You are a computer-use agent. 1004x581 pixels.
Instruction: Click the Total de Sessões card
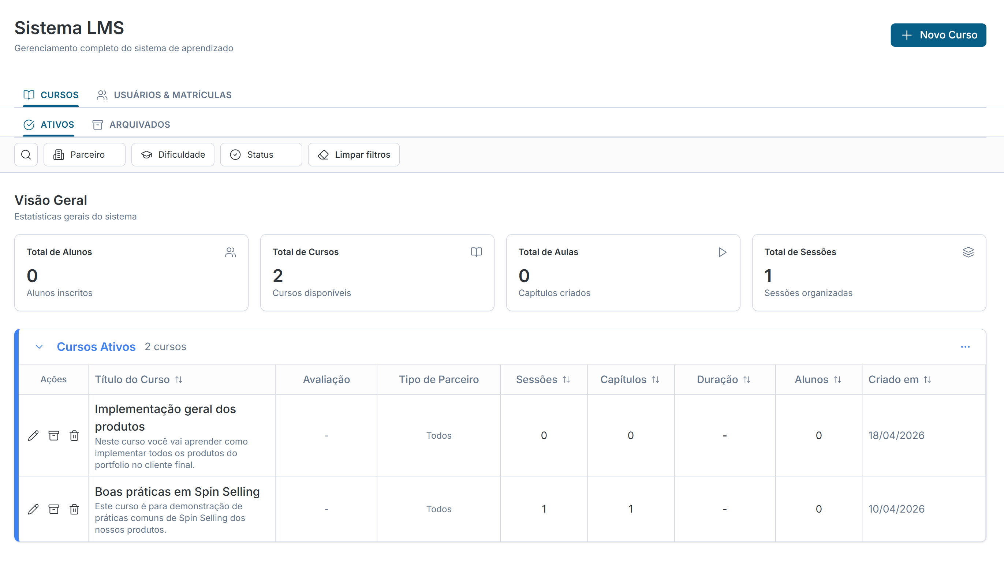pos(869,273)
